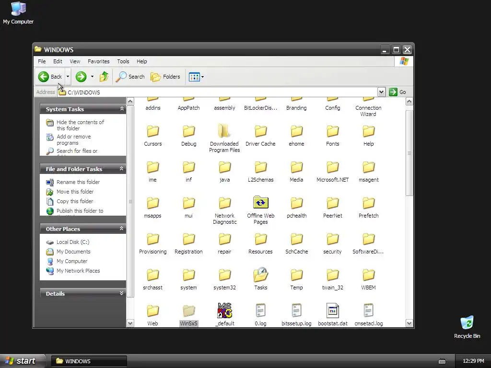Image resolution: width=491 pixels, height=368 pixels.
Task: Select the system32 folder icon
Action: click(224, 276)
